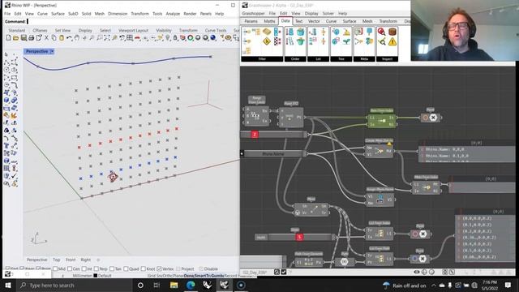Click the Windows search box on taskbar

[x=75, y=285]
